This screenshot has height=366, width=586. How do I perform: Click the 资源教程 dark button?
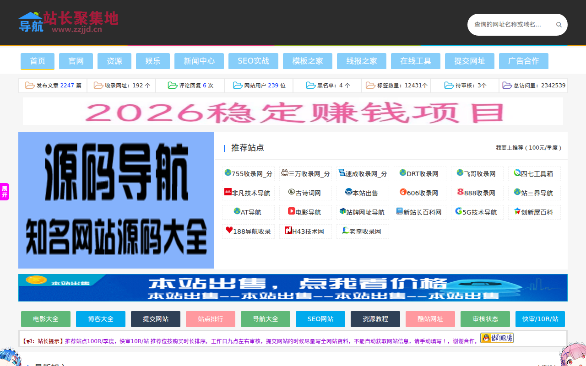point(375,319)
